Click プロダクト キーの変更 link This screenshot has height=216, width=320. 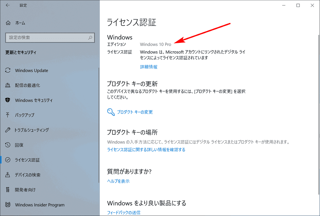135,112
